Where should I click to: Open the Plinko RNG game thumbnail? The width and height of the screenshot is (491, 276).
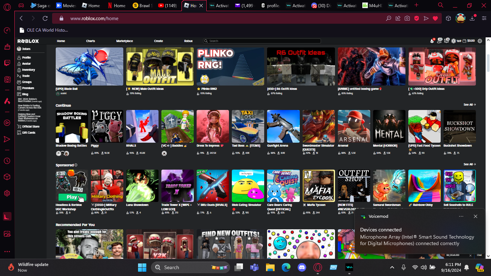pyautogui.click(x=230, y=66)
